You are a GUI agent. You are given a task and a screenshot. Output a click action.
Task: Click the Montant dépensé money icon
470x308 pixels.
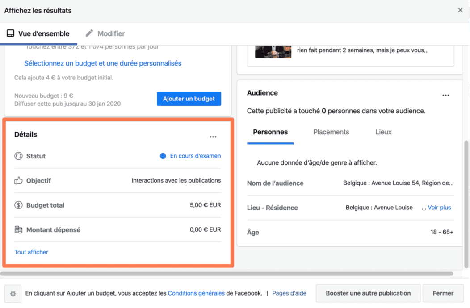click(18, 230)
